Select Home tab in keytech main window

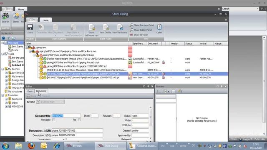(21, 9)
